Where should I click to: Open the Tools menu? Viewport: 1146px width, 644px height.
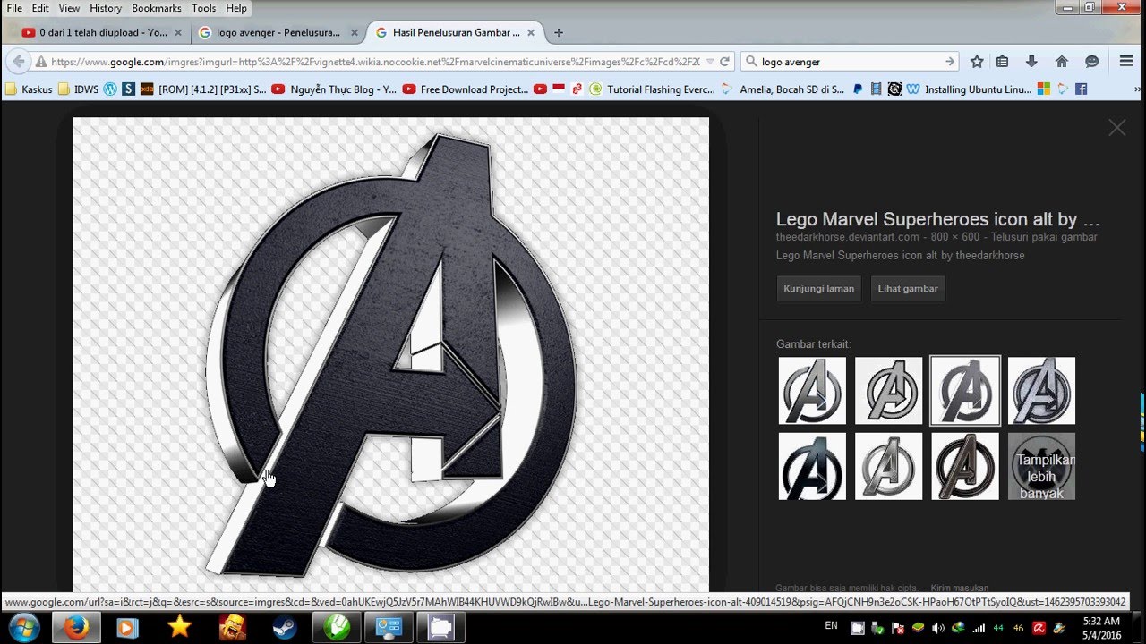(203, 8)
